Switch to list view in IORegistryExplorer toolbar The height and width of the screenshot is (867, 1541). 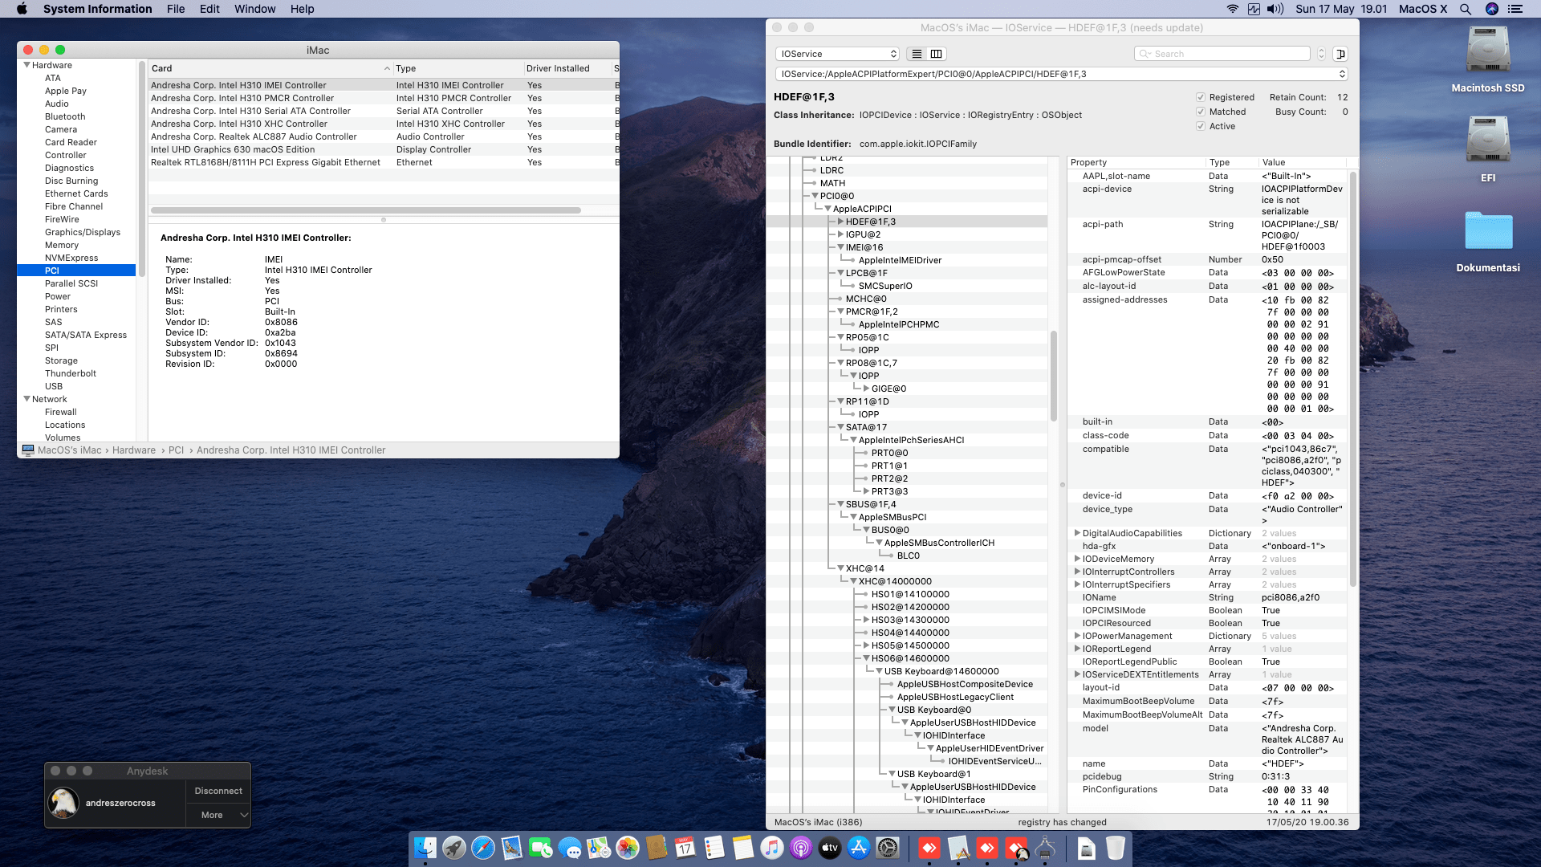coord(917,54)
